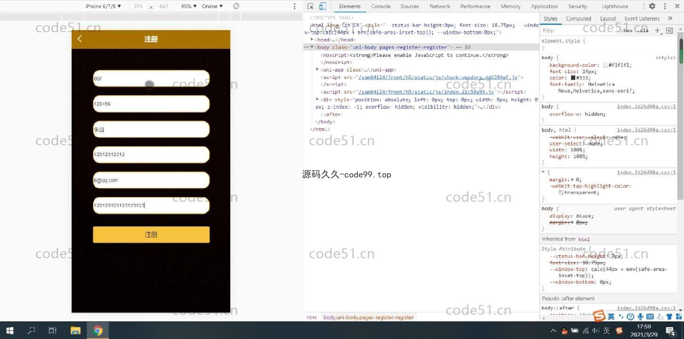
Task: Click the field containing 12312312312
Action: (151, 154)
